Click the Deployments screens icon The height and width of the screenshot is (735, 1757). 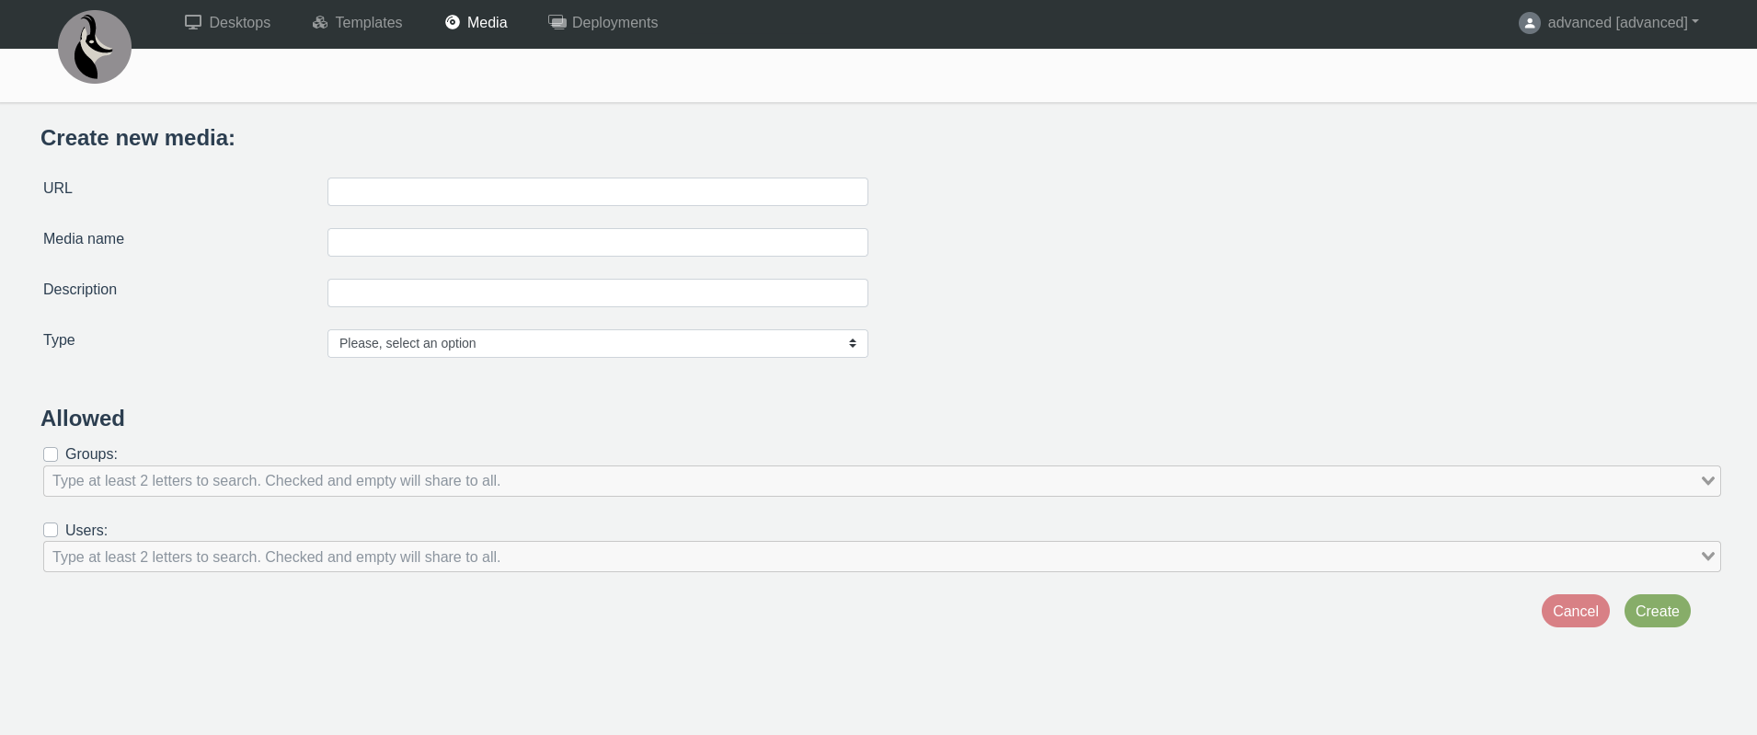point(557,22)
